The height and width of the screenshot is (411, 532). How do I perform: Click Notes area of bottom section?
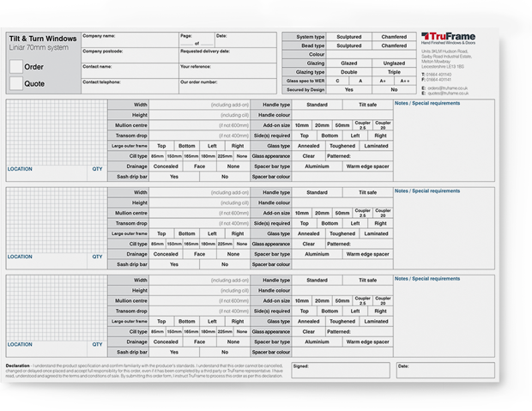(x=444, y=317)
